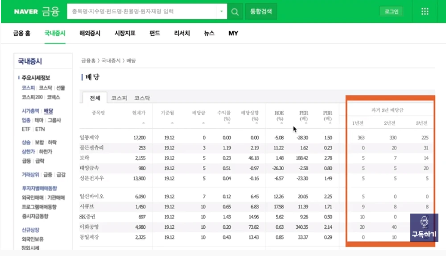The height and width of the screenshot is (256, 446).
Task: Open 코스피200 in the sidebar
Action: (x=32, y=97)
